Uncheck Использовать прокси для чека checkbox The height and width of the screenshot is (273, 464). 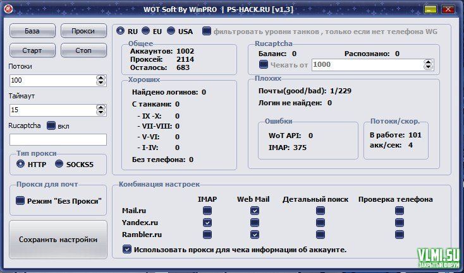[127, 250]
